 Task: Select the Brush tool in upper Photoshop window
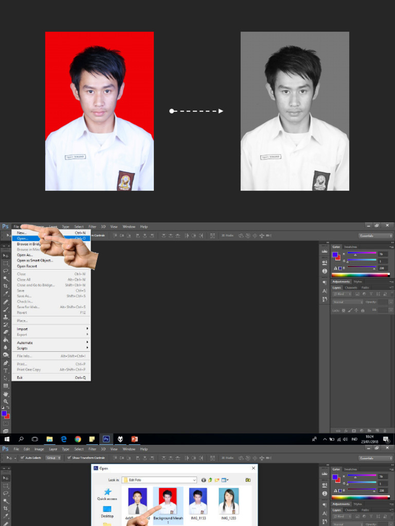click(6, 309)
